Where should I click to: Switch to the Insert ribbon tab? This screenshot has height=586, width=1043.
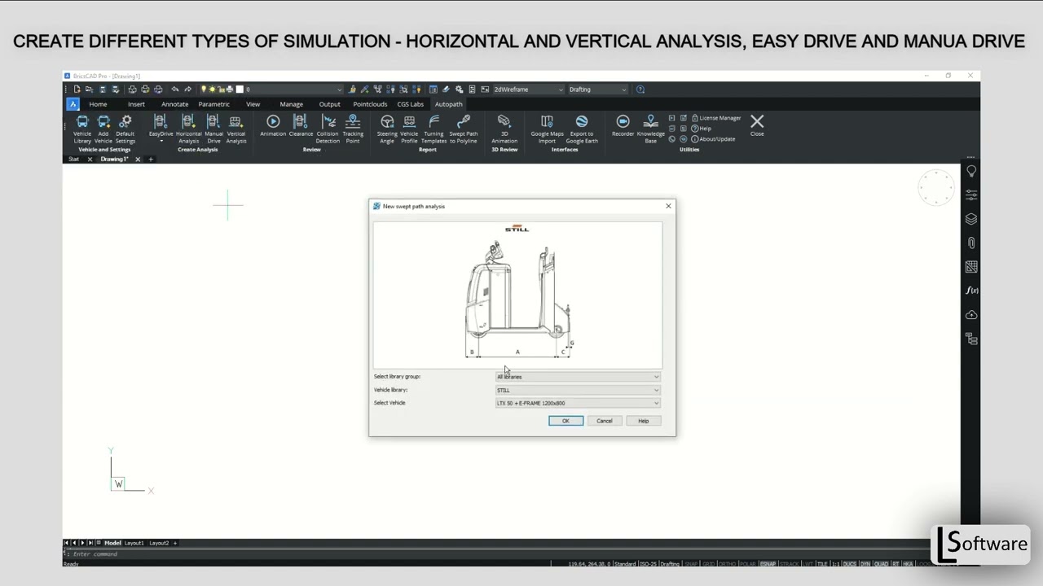136,104
